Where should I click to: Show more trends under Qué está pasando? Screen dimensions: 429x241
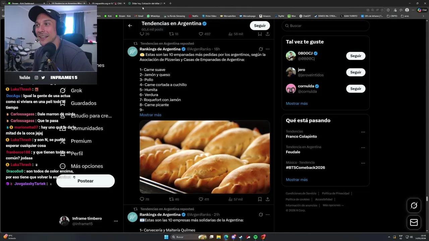[297, 180]
